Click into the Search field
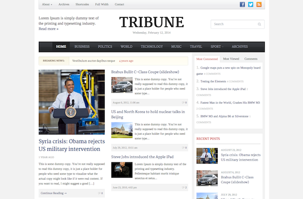 point(238,24)
